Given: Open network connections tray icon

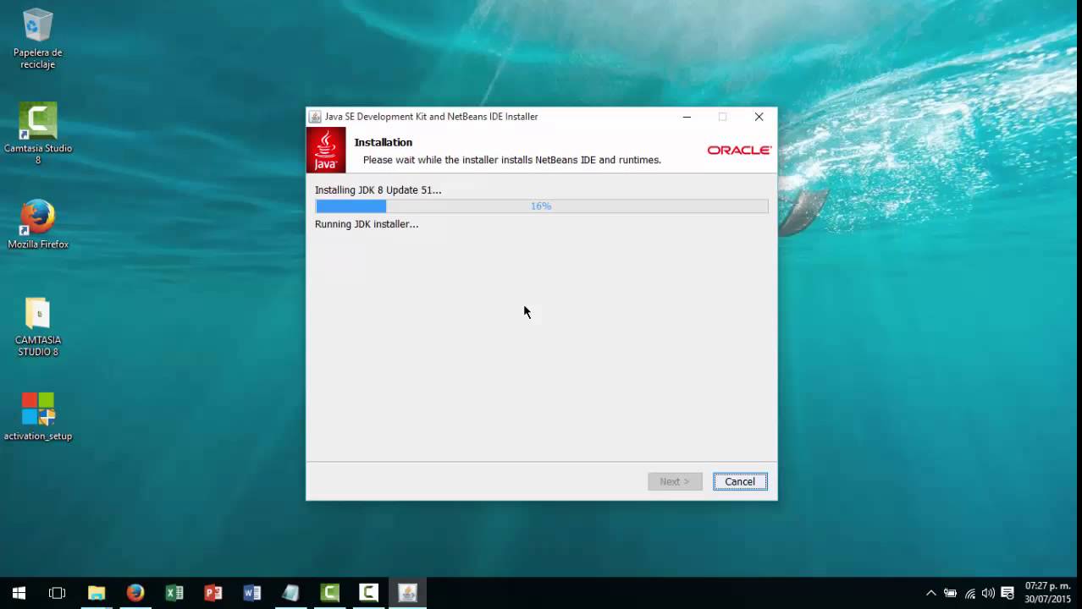Looking at the screenshot, I should coord(969,593).
